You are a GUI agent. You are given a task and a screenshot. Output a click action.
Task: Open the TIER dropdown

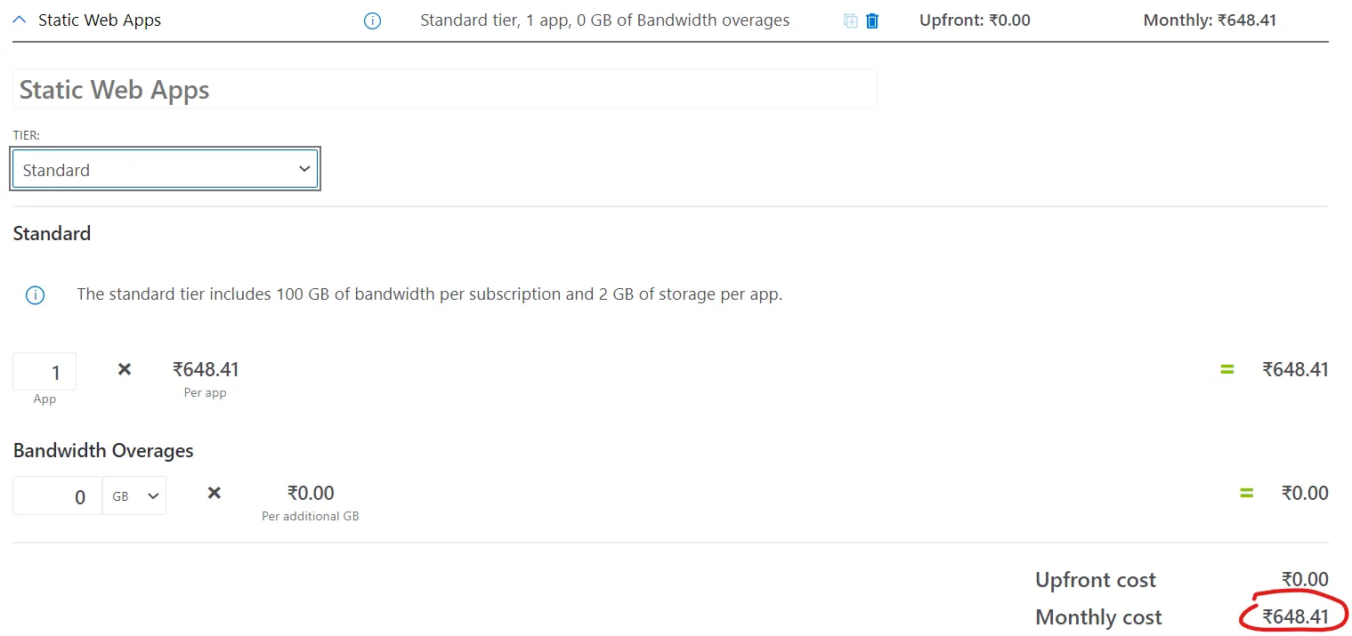pyautogui.click(x=165, y=168)
